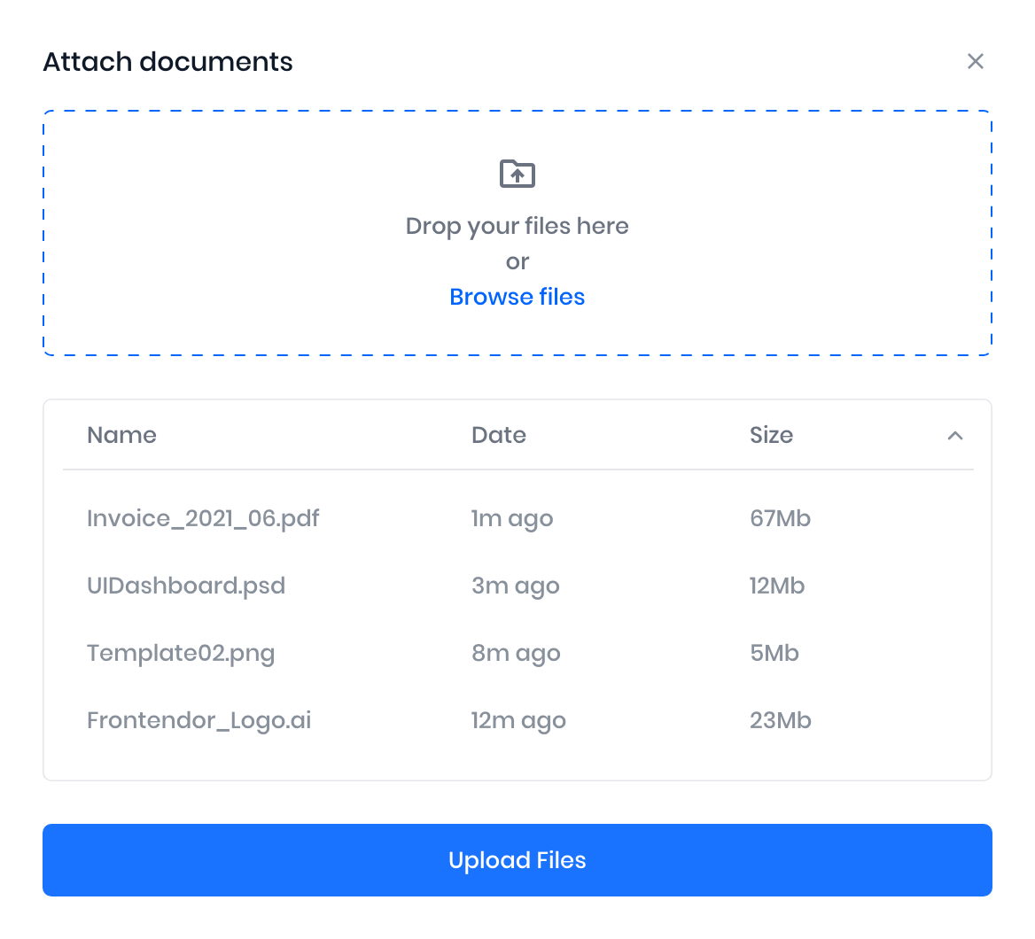Image resolution: width=1035 pixels, height=939 pixels.
Task: Click the "3m ago" date for UIDashboard.psd
Action: (516, 586)
